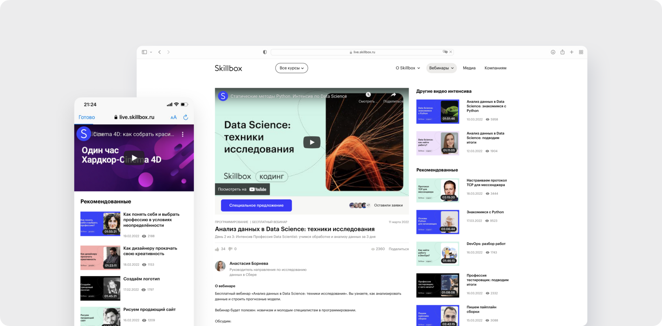This screenshot has width=662, height=326.
Task: Click ПРОГРАММИРОВАНИЕ category label
Action: 231,222
